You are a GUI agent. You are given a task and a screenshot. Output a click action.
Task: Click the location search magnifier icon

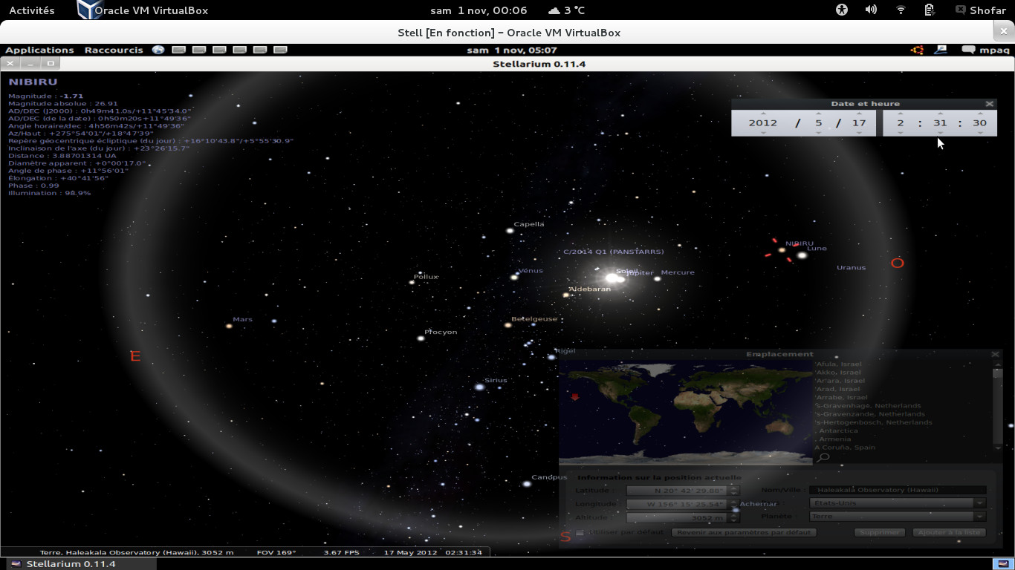click(x=823, y=458)
